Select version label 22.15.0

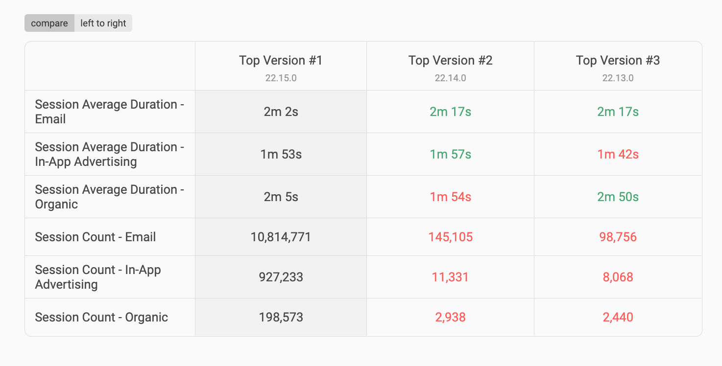coord(281,78)
